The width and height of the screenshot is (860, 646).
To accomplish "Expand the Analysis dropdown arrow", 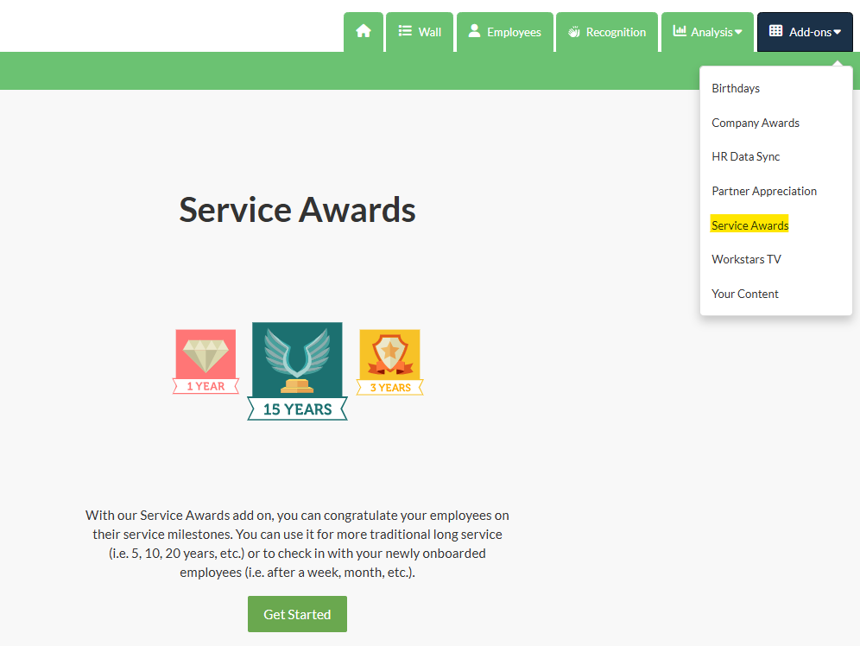I will point(738,33).
